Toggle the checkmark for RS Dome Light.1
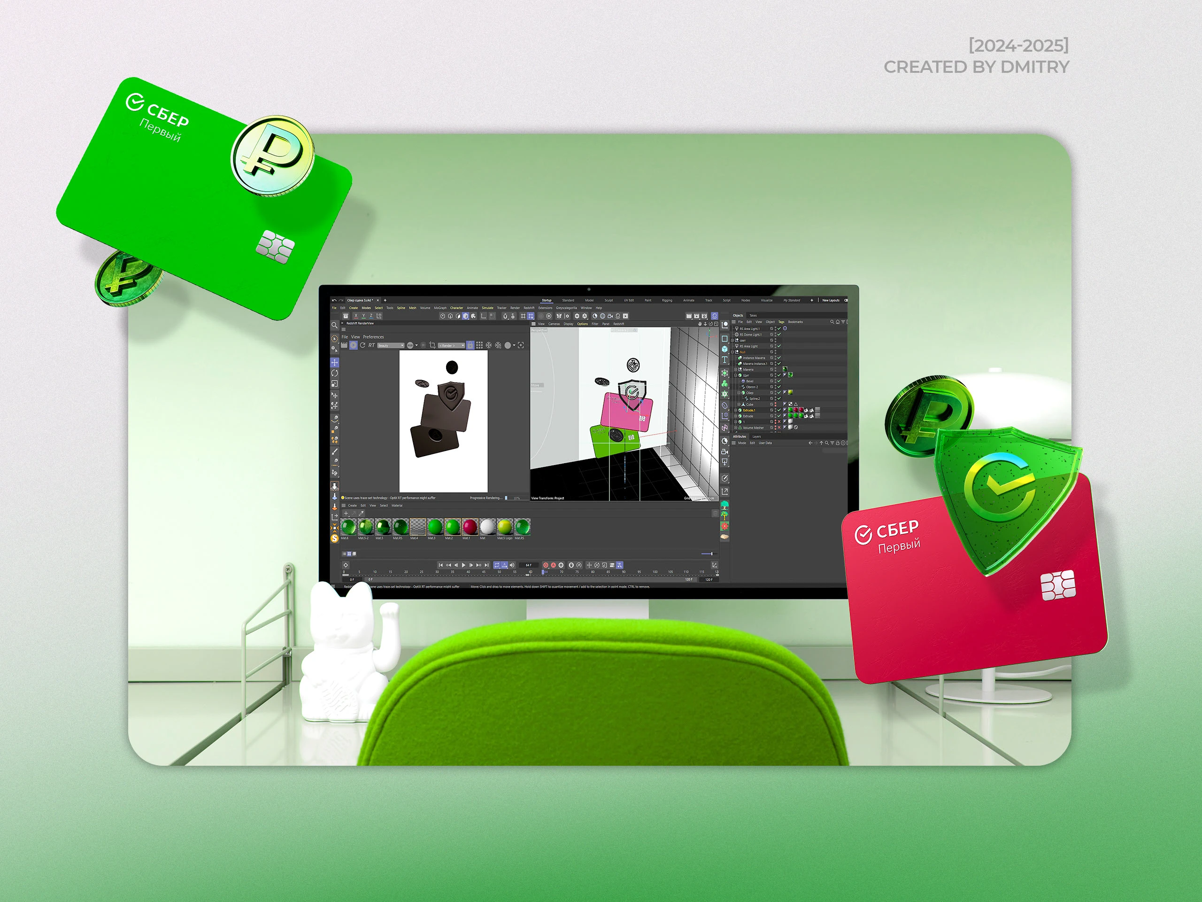Viewport: 1202px width, 902px height. point(778,334)
